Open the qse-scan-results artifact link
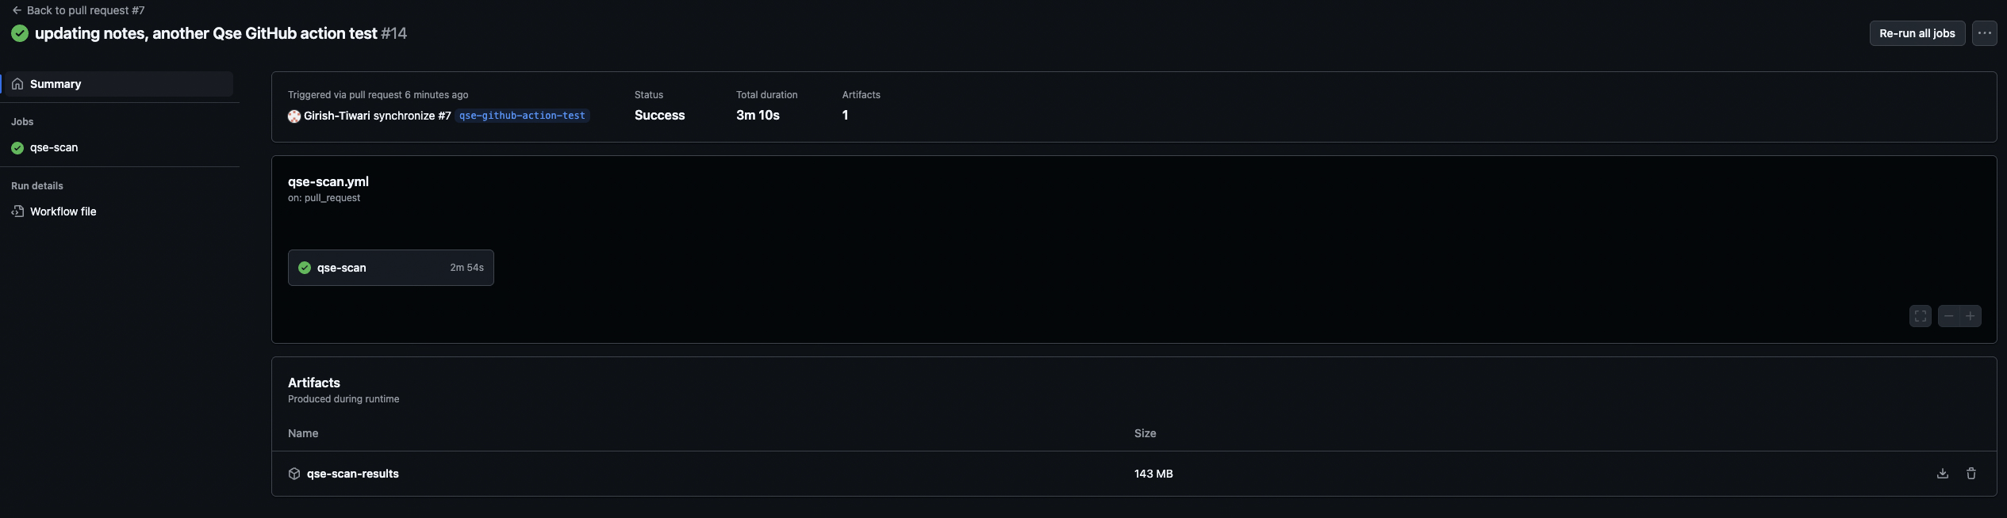 coord(352,474)
